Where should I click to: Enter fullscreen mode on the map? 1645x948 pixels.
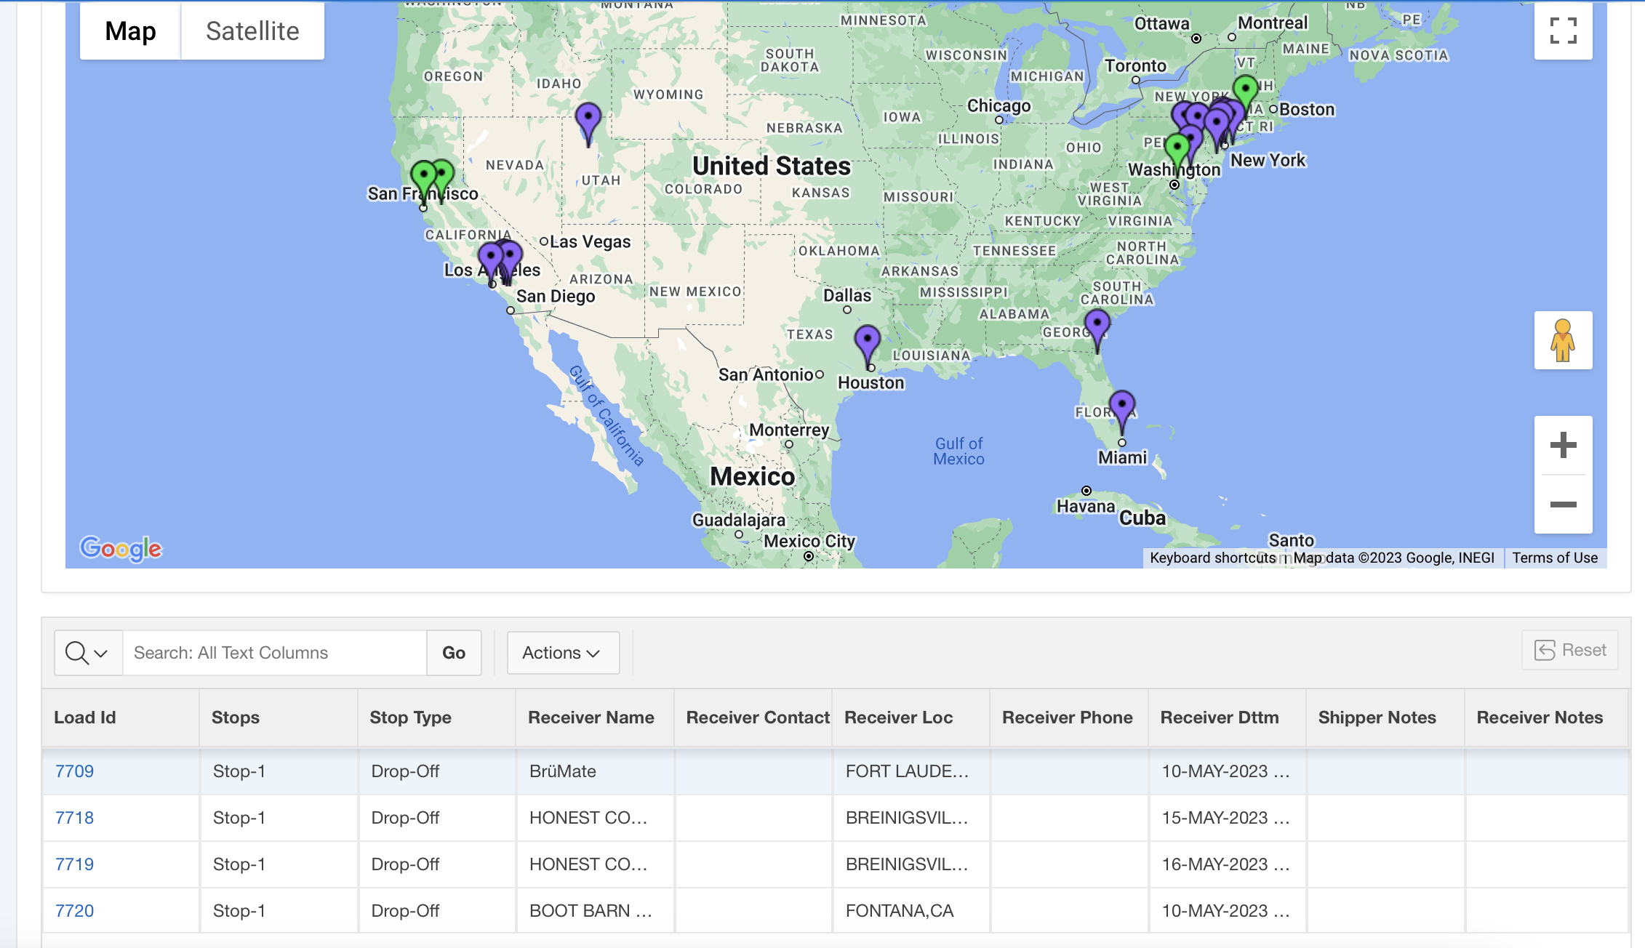[1563, 31]
